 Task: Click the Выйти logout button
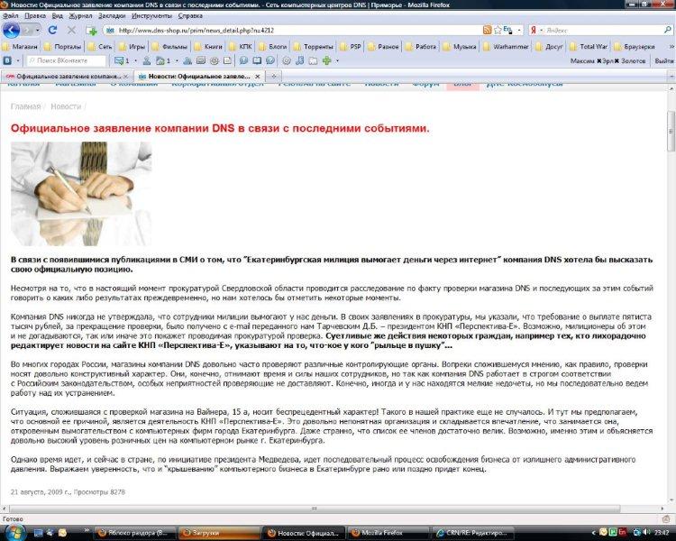tap(664, 60)
